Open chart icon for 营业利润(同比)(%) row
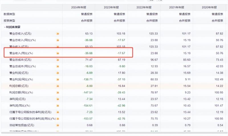 pyautogui.click(x=58, y=79)
